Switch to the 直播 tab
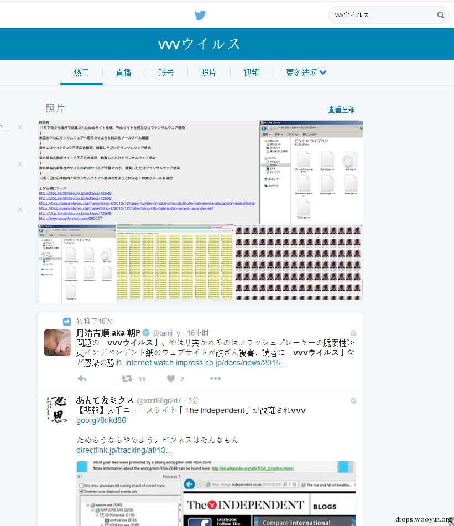The height and width of the screenshot is (526, 454). [x=124, y=73]
